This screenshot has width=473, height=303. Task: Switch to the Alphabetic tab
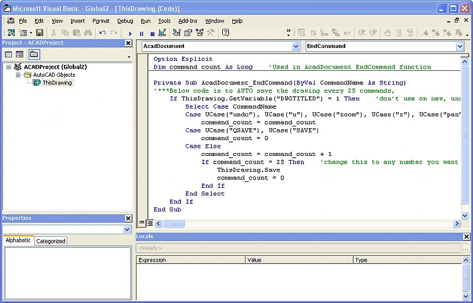pyautogui.click(x=18, y=240)
